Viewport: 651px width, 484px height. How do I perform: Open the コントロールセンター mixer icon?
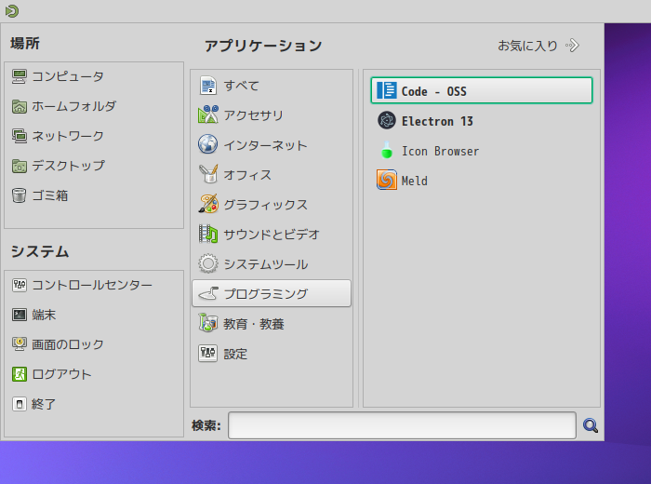(x=20, y=285)
